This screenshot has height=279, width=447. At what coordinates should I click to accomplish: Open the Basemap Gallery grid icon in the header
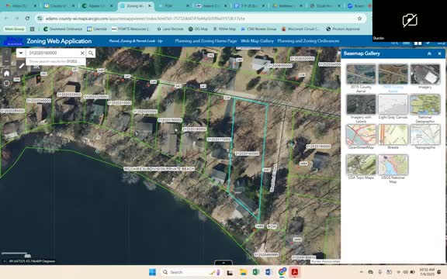click(418, 43)
